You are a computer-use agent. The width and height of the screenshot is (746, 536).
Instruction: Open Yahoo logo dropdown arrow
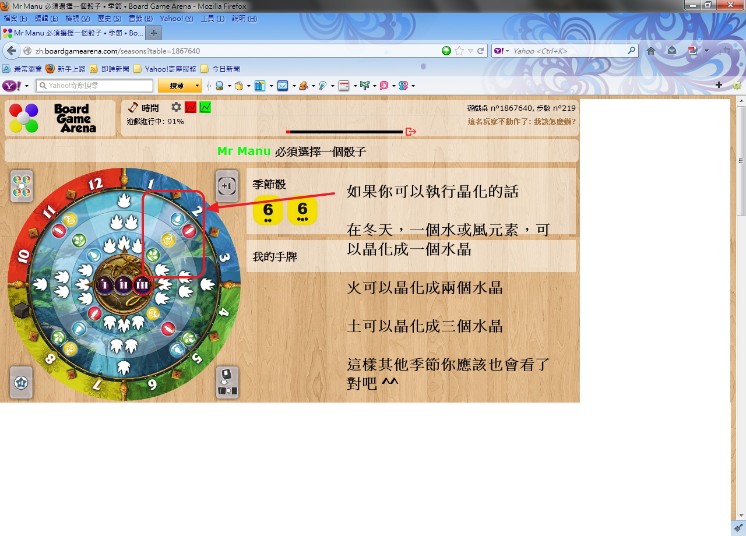[x=27, y=86]
